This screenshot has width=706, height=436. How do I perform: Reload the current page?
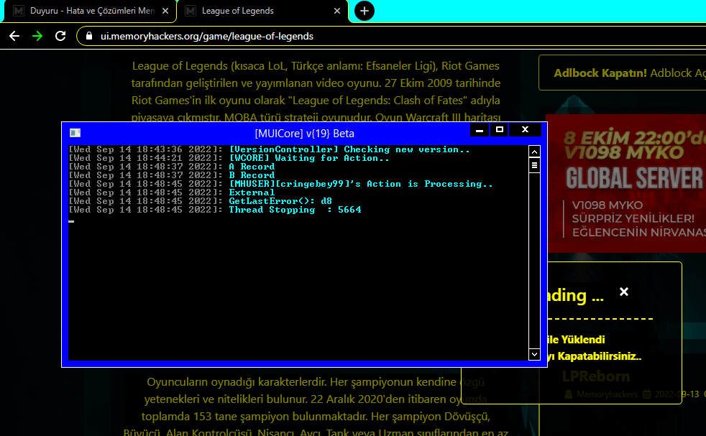tap(60, 36)
